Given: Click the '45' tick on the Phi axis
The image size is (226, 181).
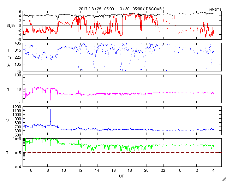Looking at the screenshot, I should click(x=19, y=71).
